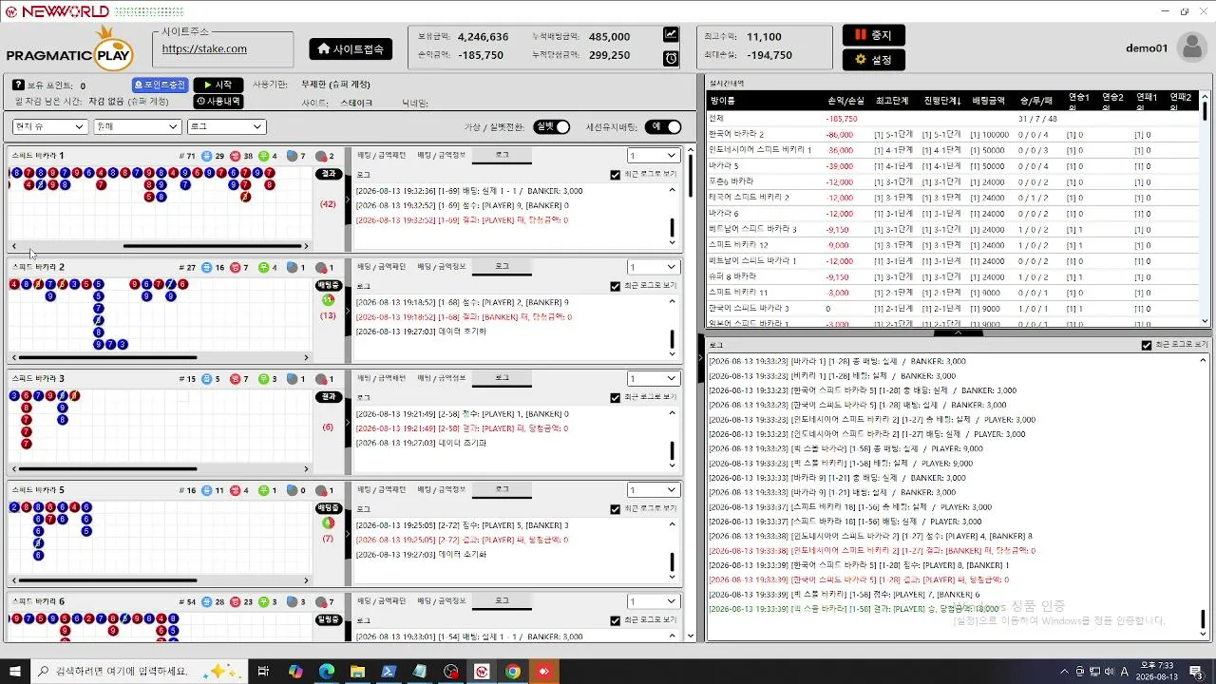The width and height of the screenshot is (1216, 684).
Task: Open the chart statistics icon beside 누적배팅금액
Action: (671, 34)
